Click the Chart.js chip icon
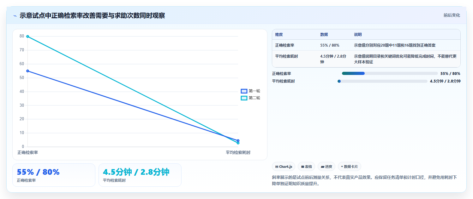 click(277, 167)
